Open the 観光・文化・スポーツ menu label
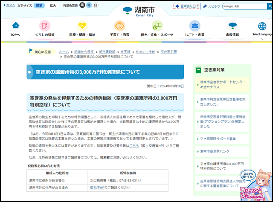 pyautogui.click(x=157, y=35)
